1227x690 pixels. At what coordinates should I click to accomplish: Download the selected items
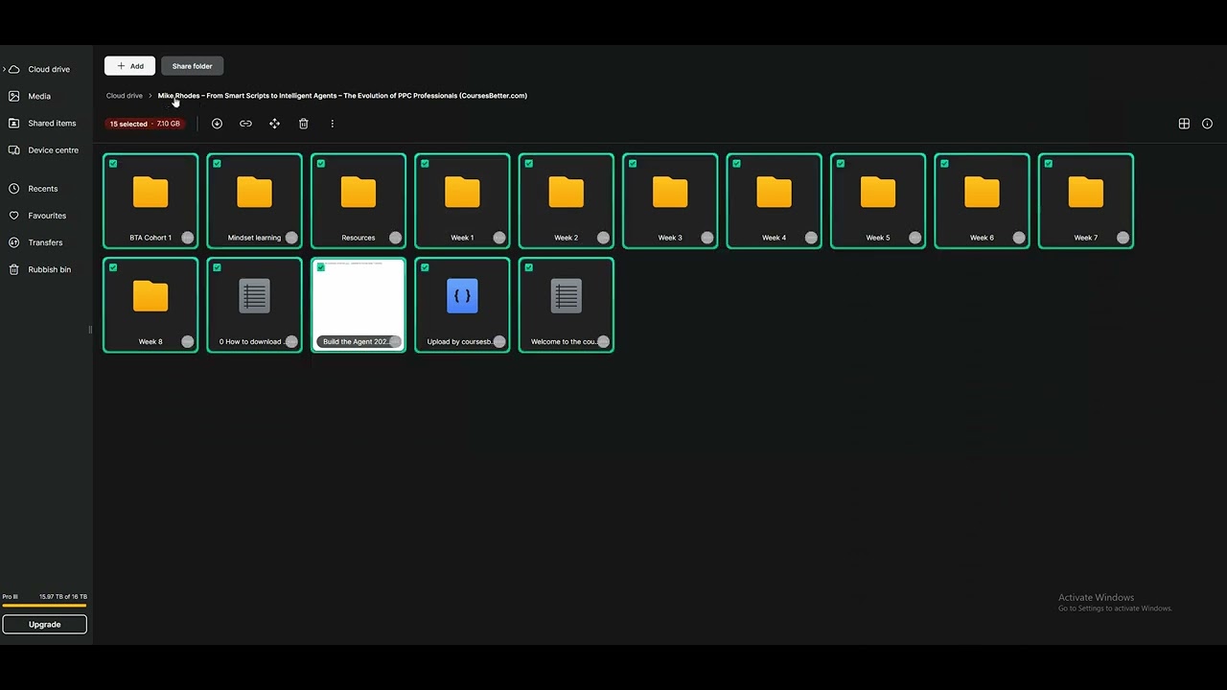point(217,124)
